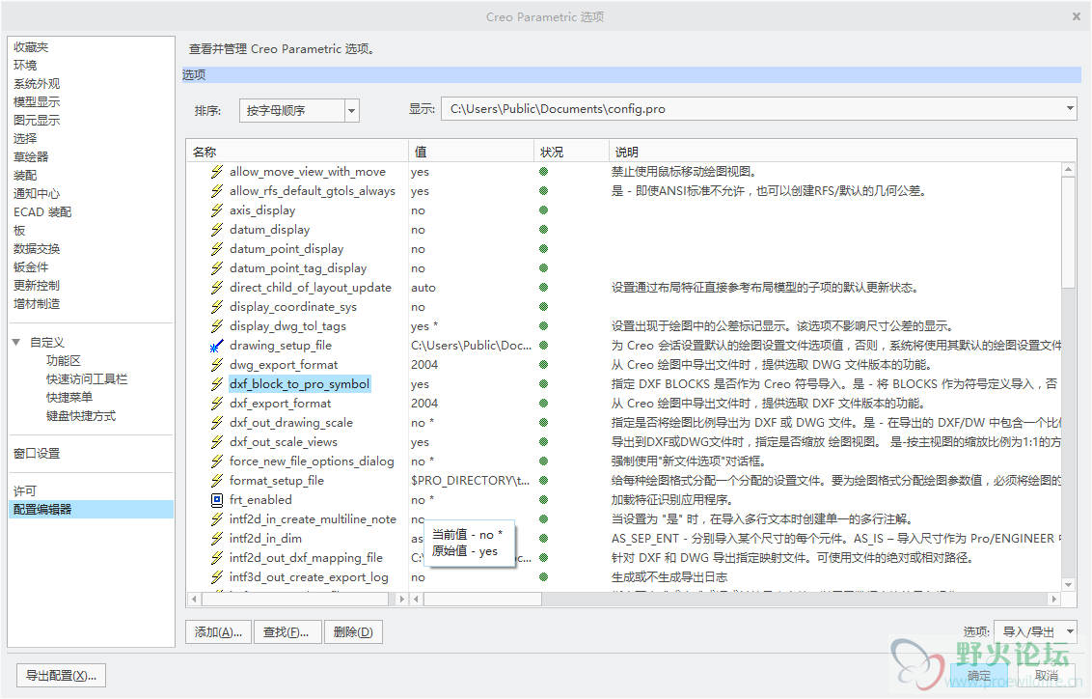Click the 确定 confirm button

point(978,675)
